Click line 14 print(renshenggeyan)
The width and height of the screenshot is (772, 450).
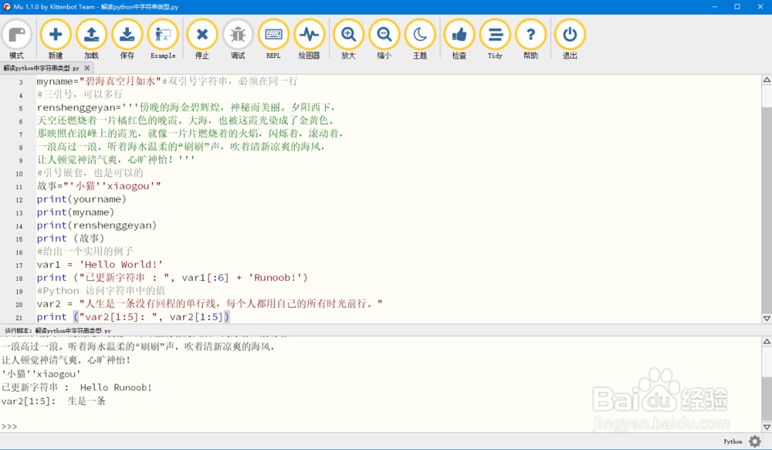point(96,225)
